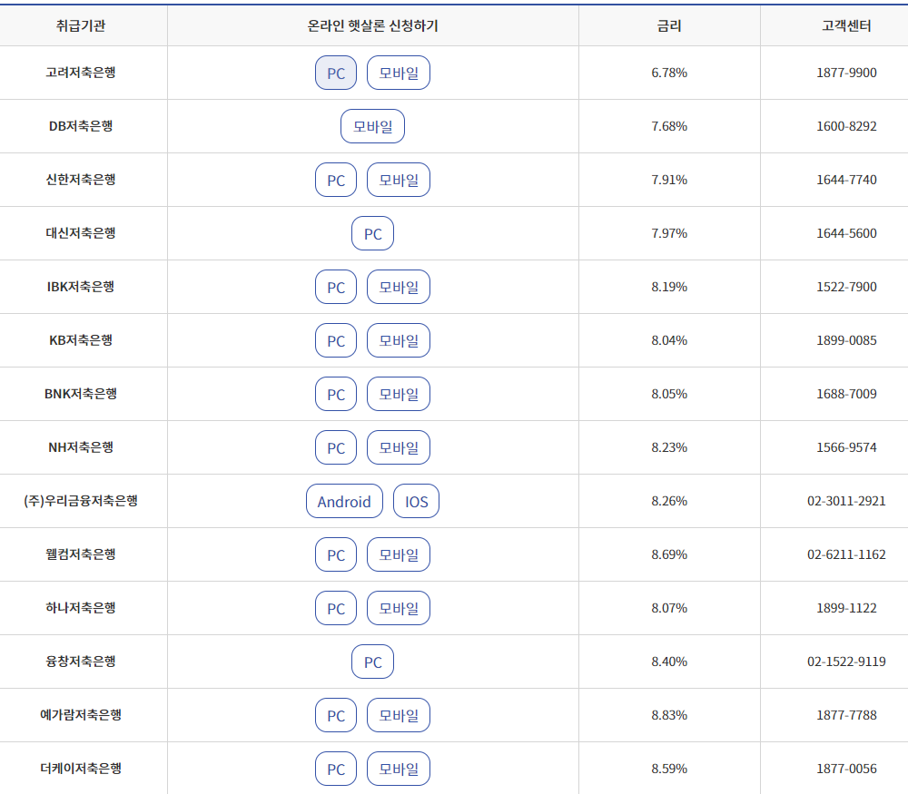Select the 하나저축은행 bank name
The image size is (908, 794).
pyautogui.click(x=81, y=608)
